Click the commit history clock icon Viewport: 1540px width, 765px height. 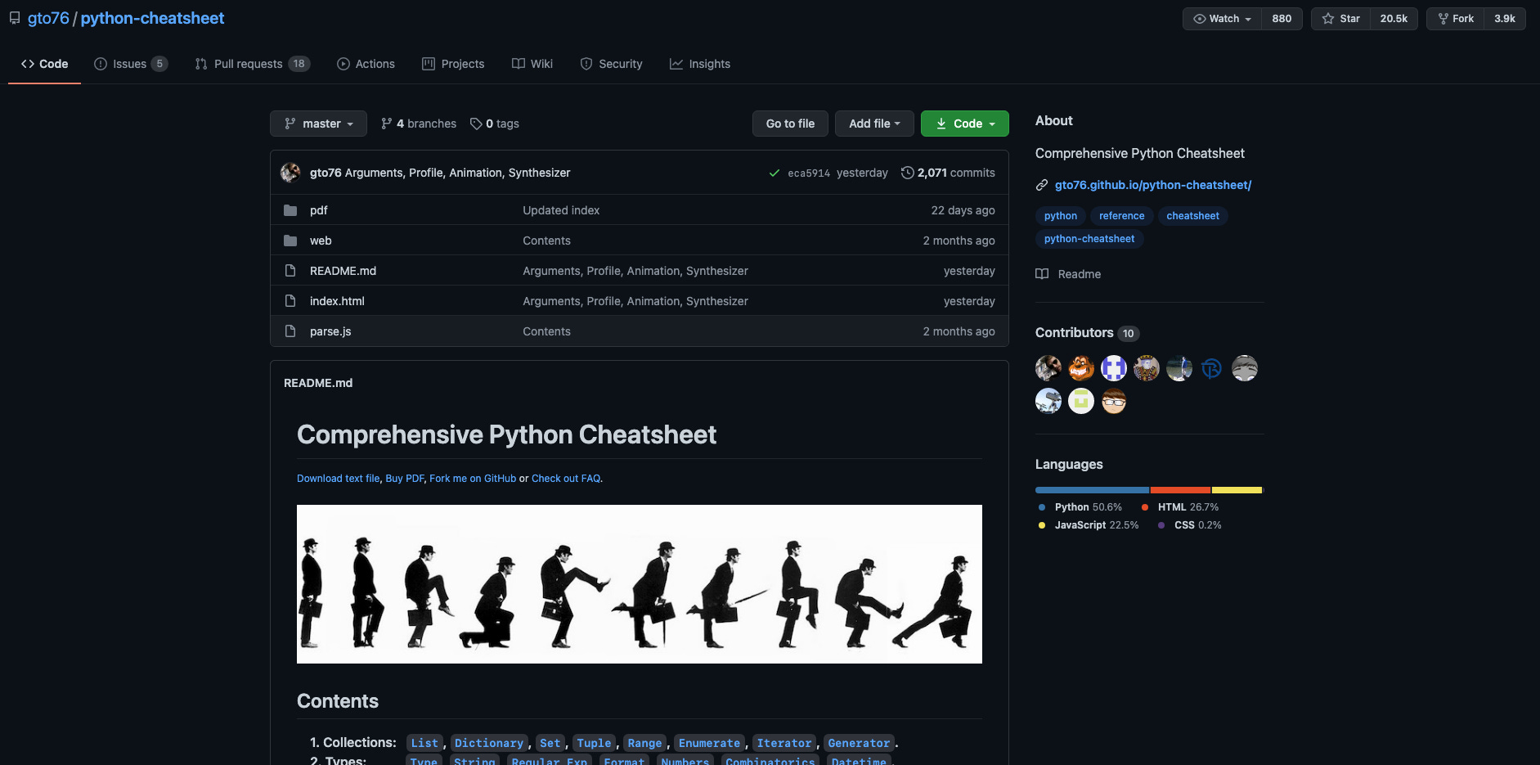[907, 173]
